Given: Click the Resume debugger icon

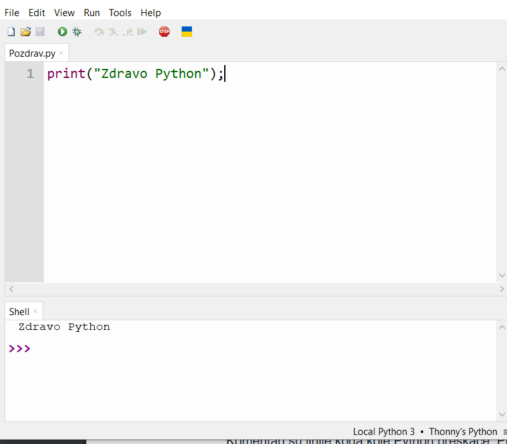Looking at the screenshot, I should pyautogui.click(x=142, y=32).
